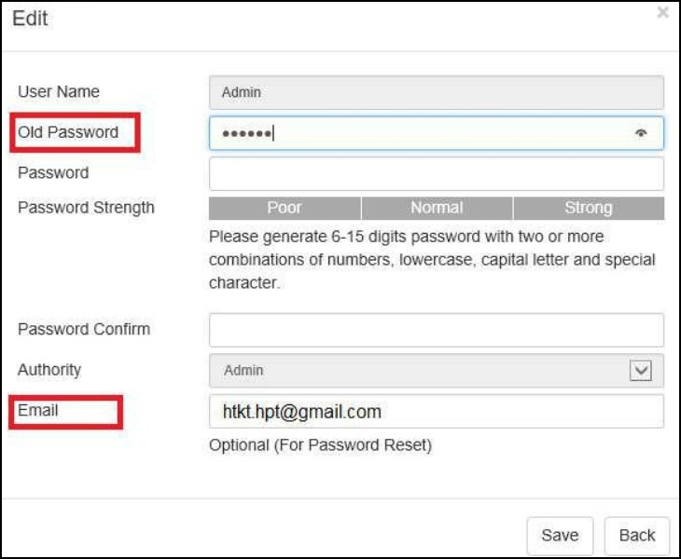Toggle the Old Password visibility eye icon

pos(641,133)
